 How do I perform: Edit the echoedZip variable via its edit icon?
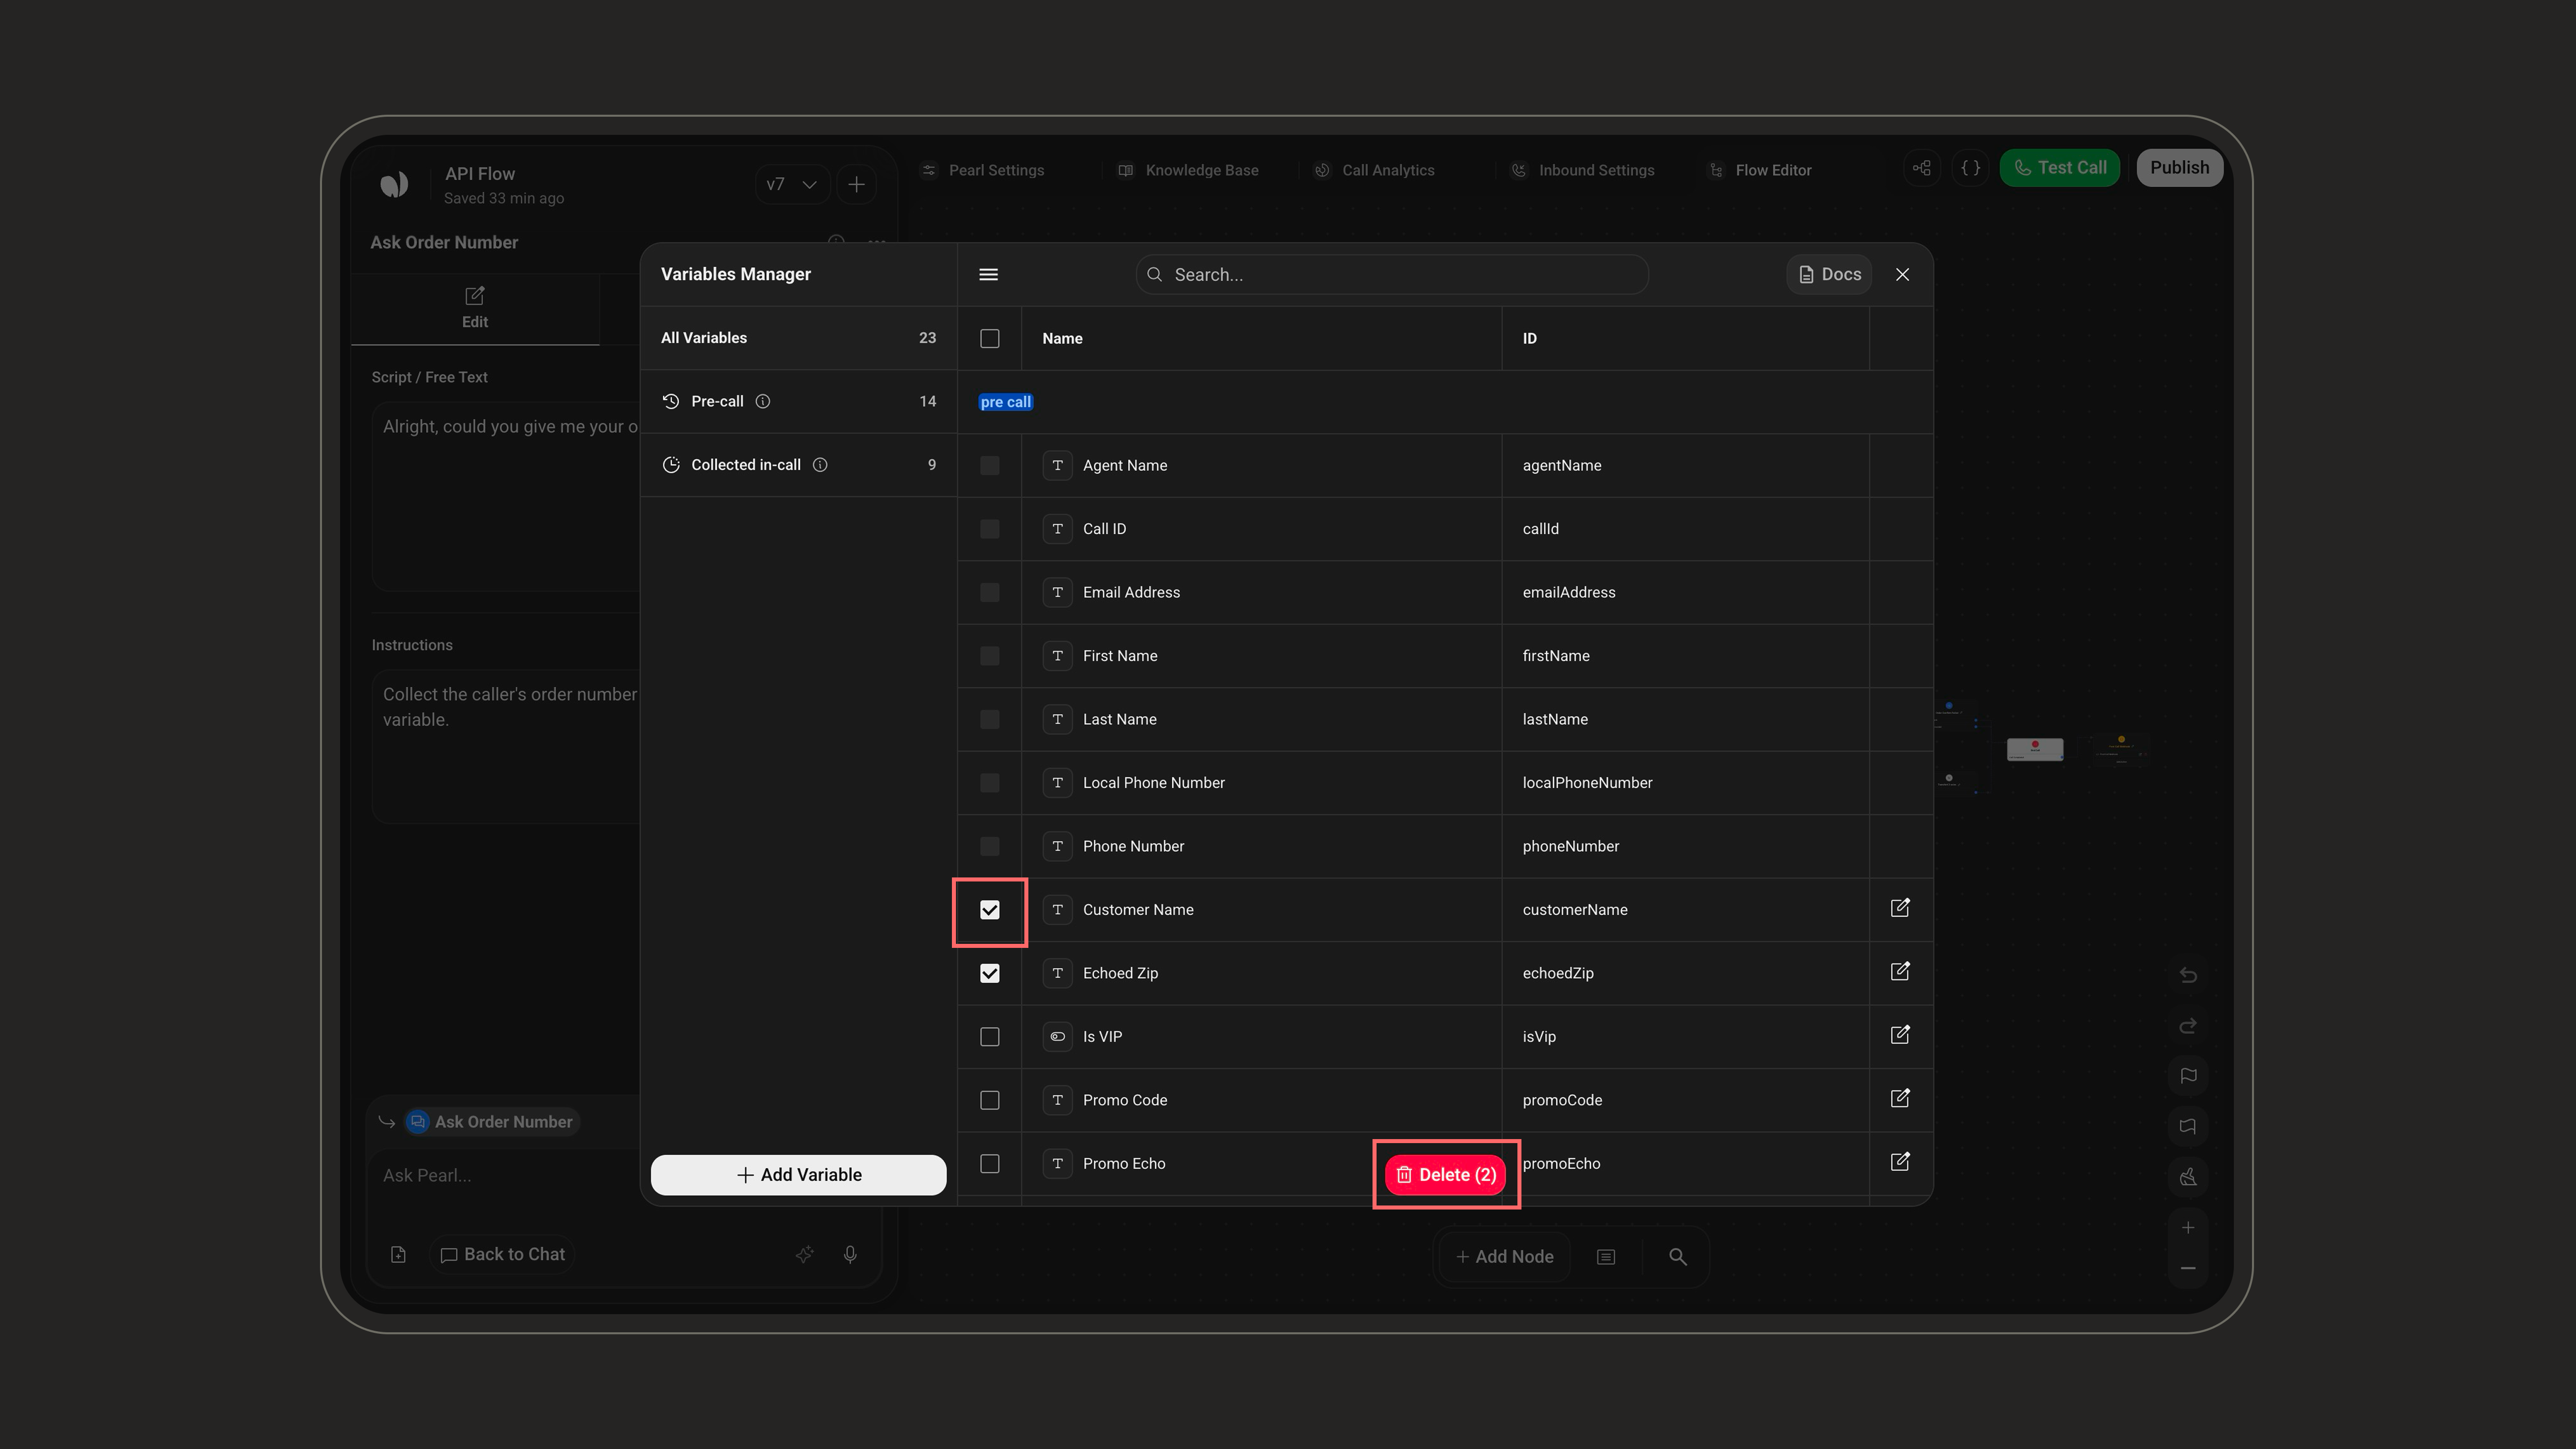[x=1900, y=971]
